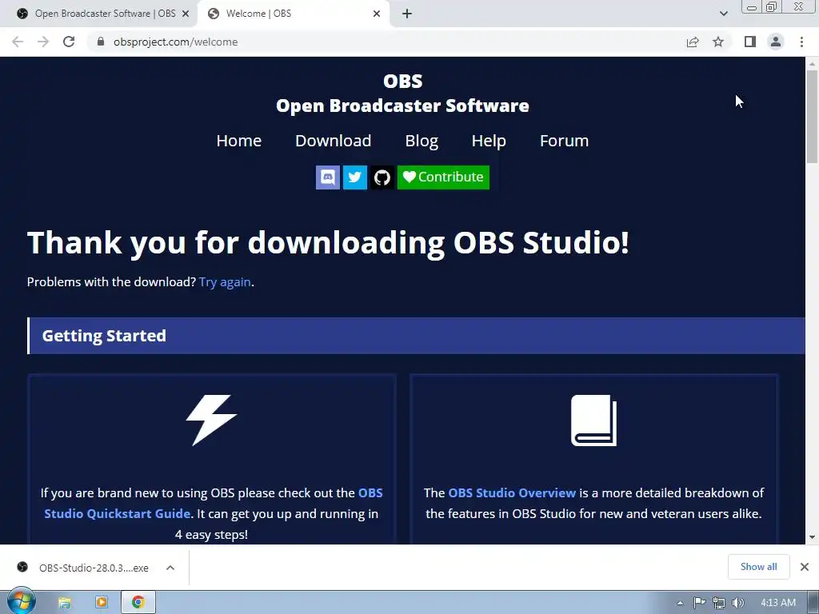Close the downloads bar
The image size is (819, 614).
805,567
